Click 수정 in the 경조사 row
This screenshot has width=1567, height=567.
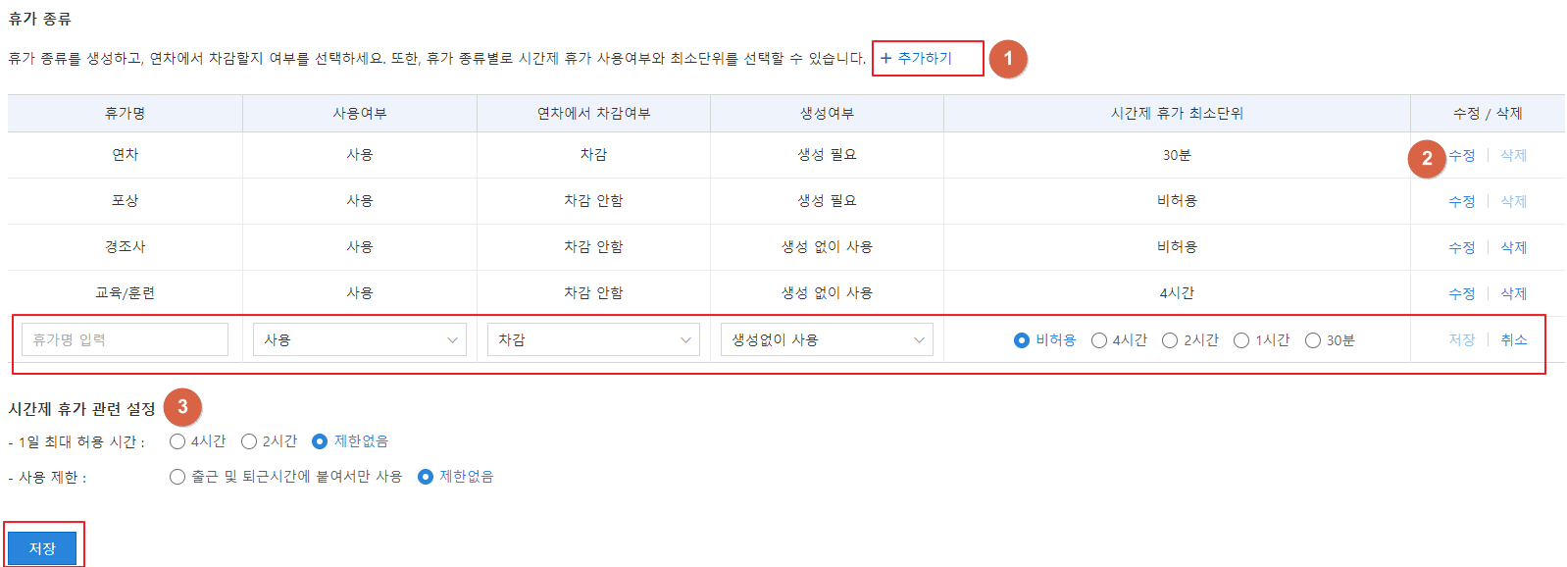[x=1461, y=247]
